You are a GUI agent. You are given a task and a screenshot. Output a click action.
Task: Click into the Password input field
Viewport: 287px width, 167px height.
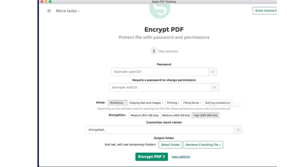[160, 72]
